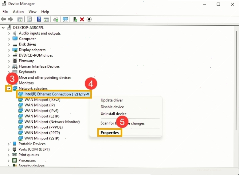Expand the Disk drives category
Viewport: 239px width, 175px height.
coord(9,44)
